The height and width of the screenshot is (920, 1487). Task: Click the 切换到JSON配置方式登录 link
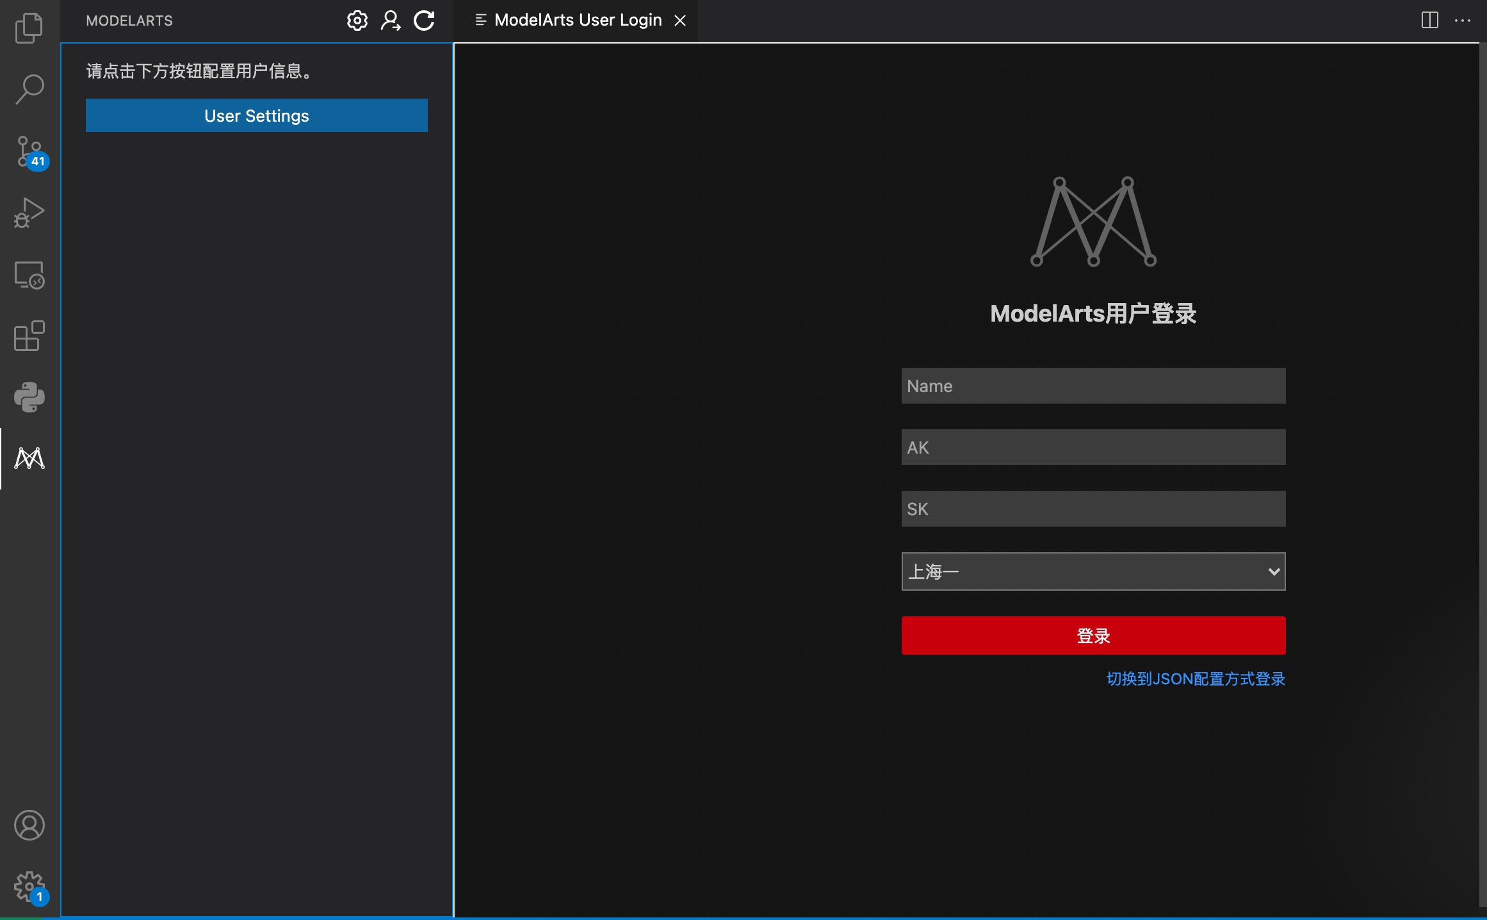(x=1196, y=679)
